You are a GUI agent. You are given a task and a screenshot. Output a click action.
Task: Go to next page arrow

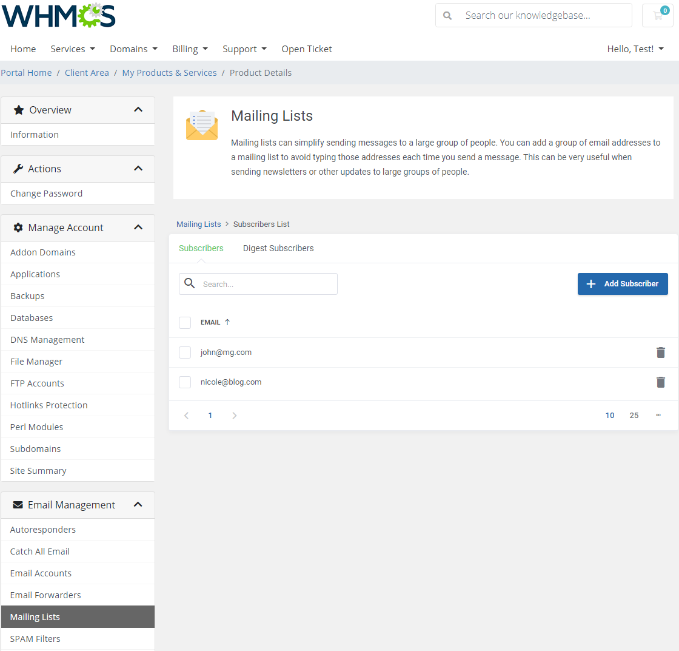coord(234,415)
